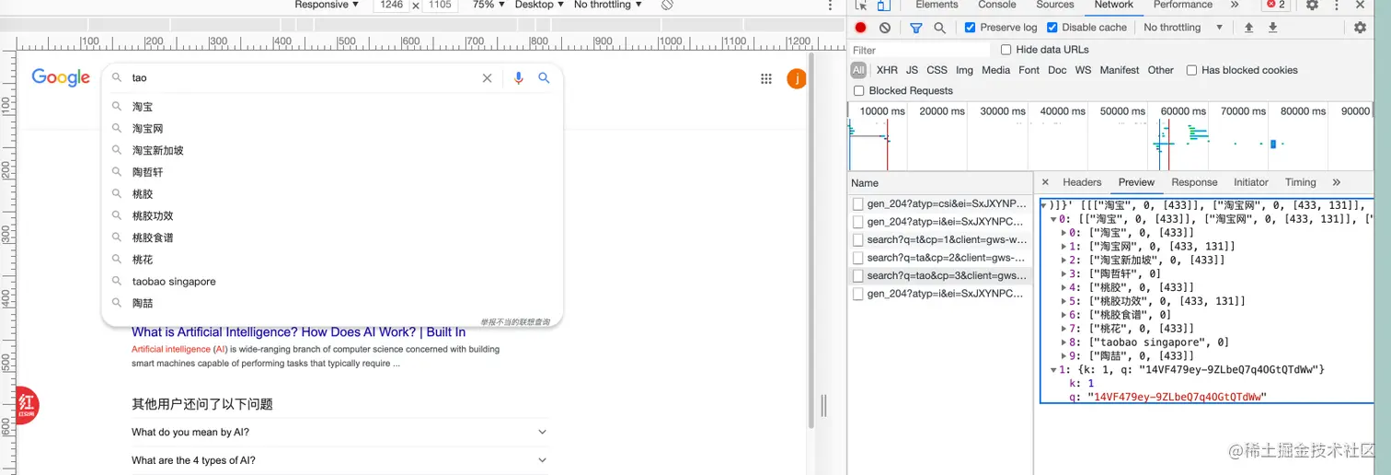
Task: Uncheck Disable cache
Action: 1052,28
